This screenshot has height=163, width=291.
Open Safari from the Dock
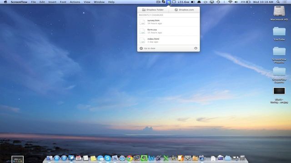(122, 158)
